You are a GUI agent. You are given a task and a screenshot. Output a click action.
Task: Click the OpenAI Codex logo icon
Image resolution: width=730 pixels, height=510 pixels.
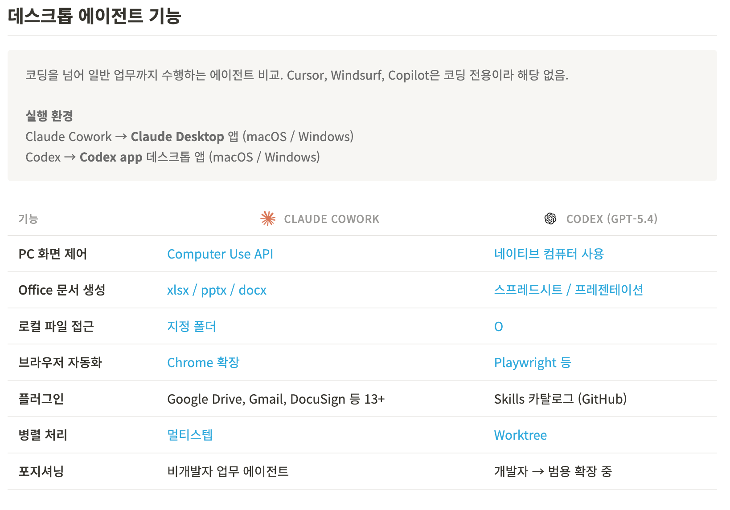tap(550, 219)
